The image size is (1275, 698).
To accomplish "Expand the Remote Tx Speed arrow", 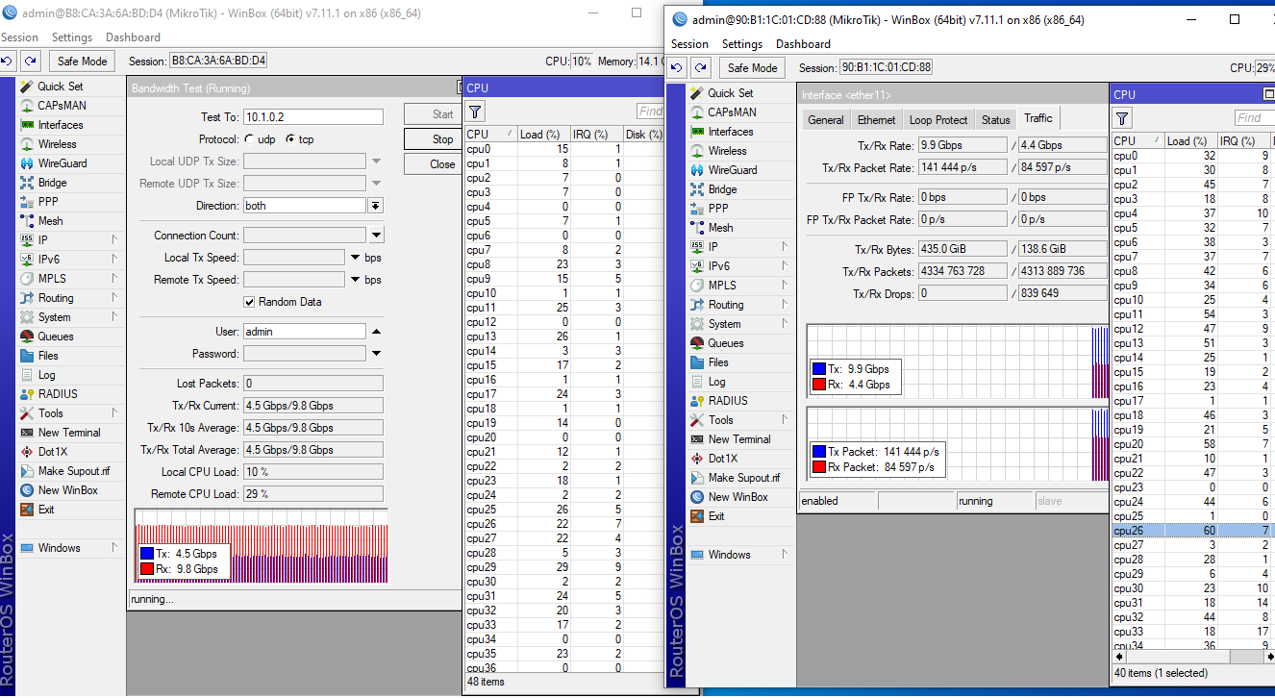I will 355,280.
